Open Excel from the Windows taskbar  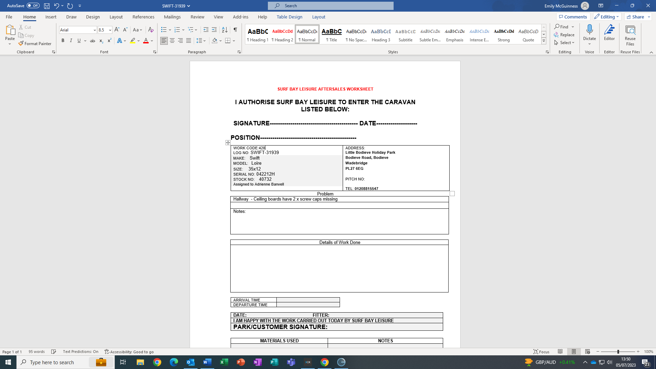pos(224,362)
